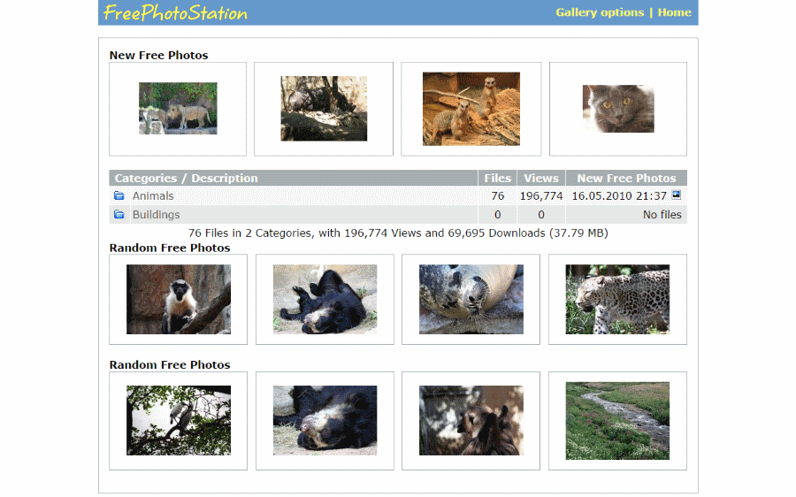Click the Views column header
This screenshot has height=497, width=796.
pyautogui.click(x=541, y=178)
